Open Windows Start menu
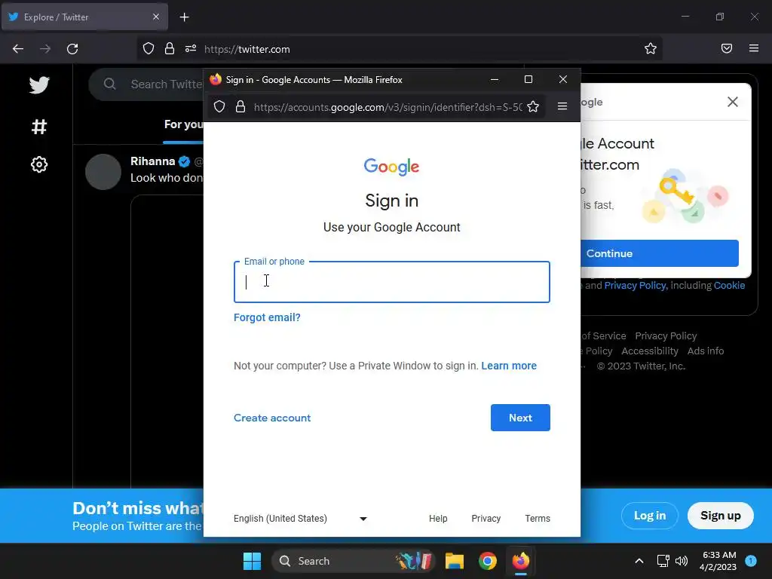The height and width of the screenshot is (579, 772). pos(252,561)
